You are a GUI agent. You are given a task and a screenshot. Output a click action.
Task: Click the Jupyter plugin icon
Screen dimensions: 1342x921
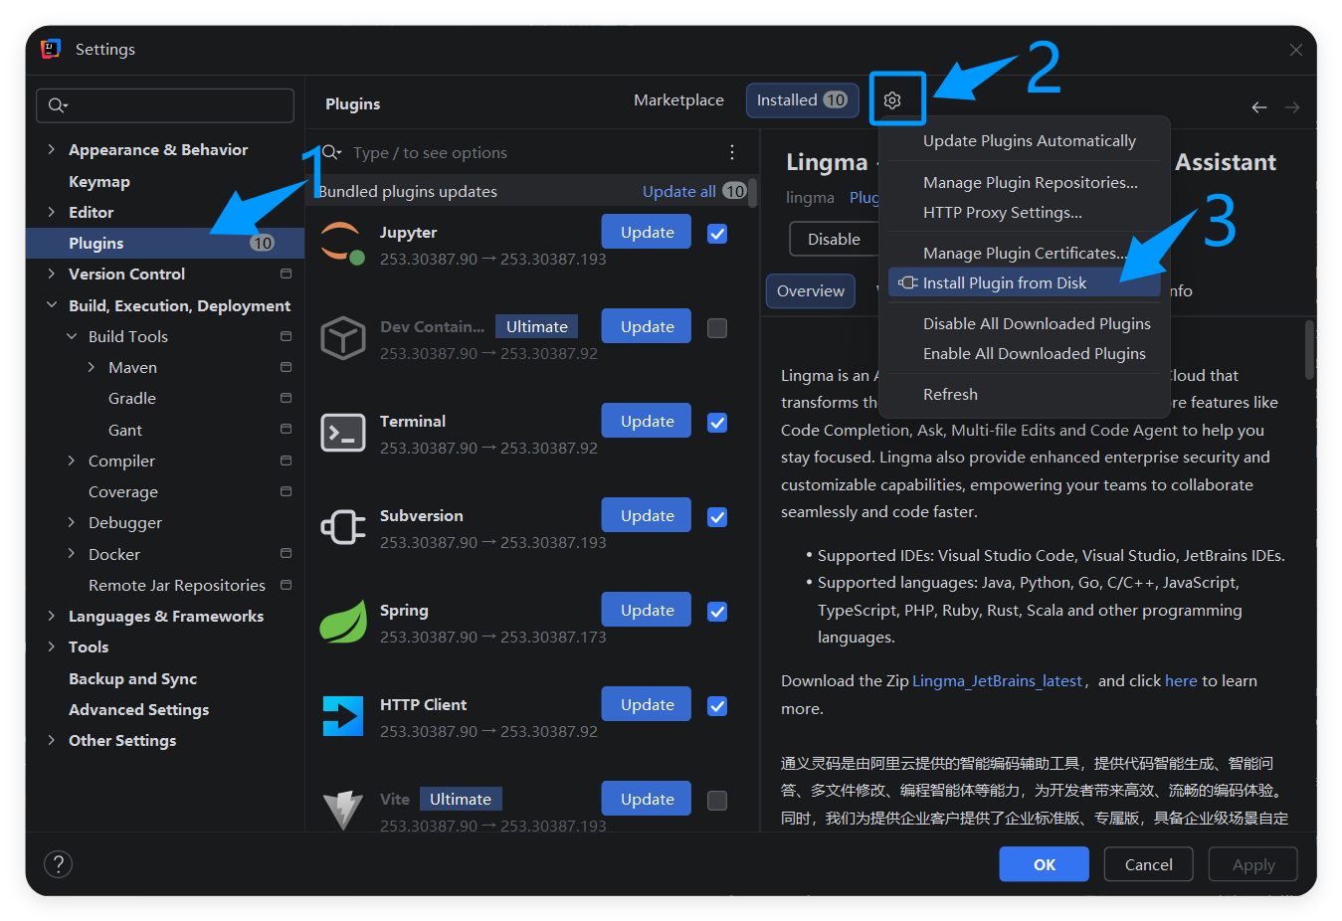pos(342,244)
